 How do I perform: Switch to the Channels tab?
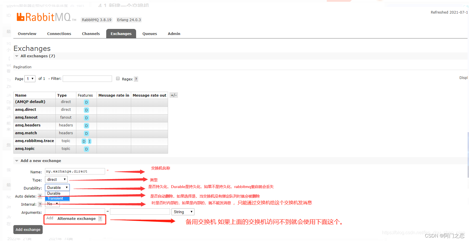click(91, 34)
